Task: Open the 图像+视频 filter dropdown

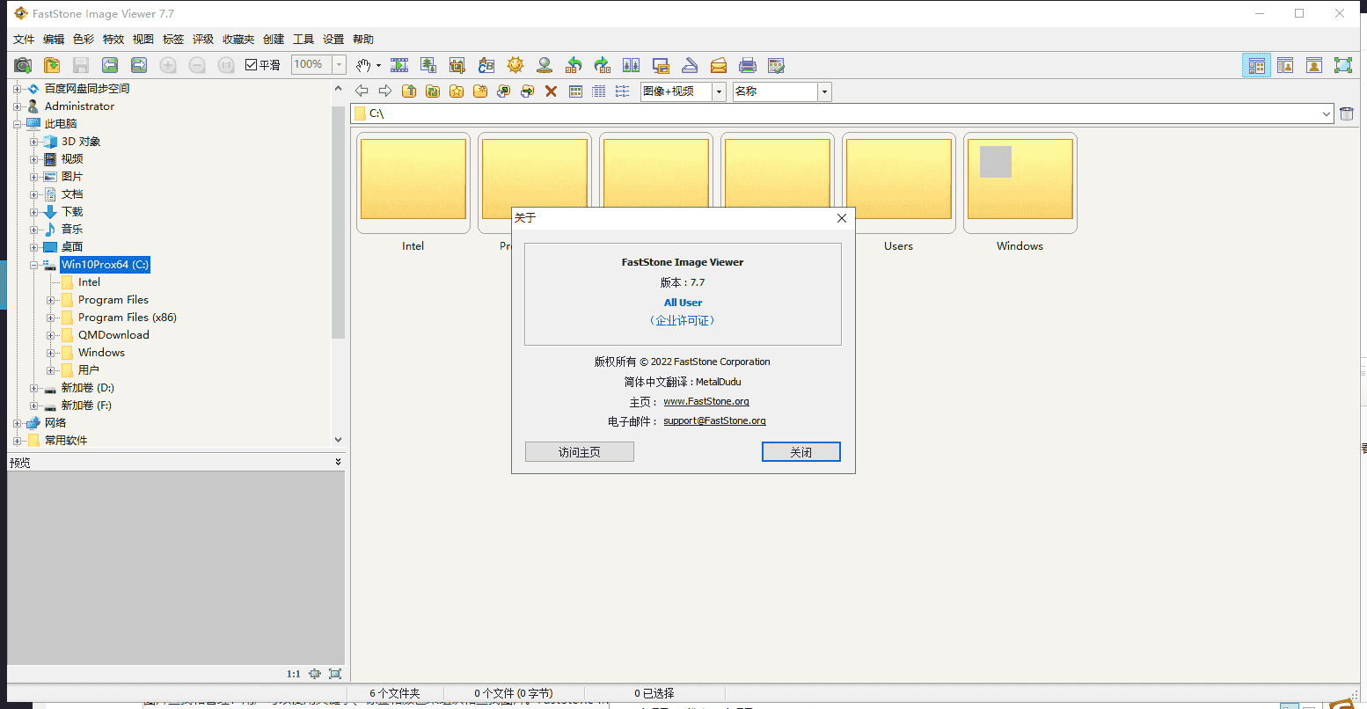Action: click(x=719, y=91)
